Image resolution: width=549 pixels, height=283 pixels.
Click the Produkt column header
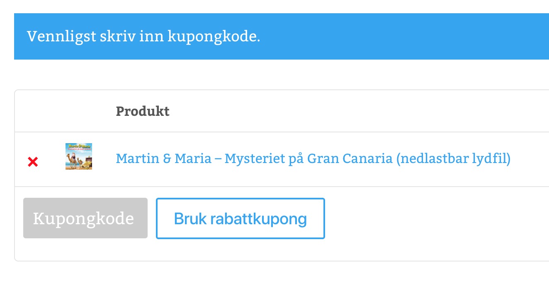tap(143, 111)
